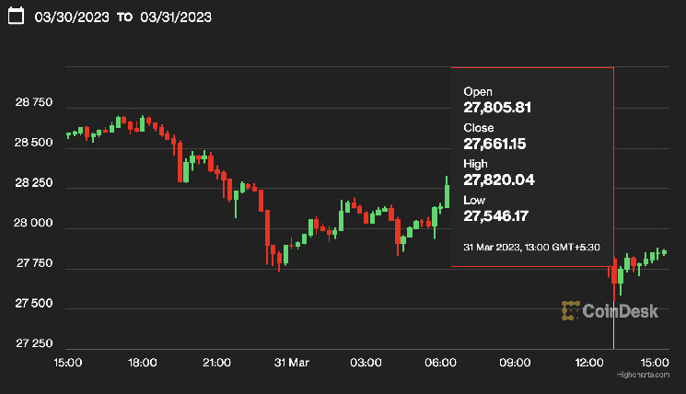
Task: Click the High value 27,820.04 in tooltip
Action: [x=498, y=180]
